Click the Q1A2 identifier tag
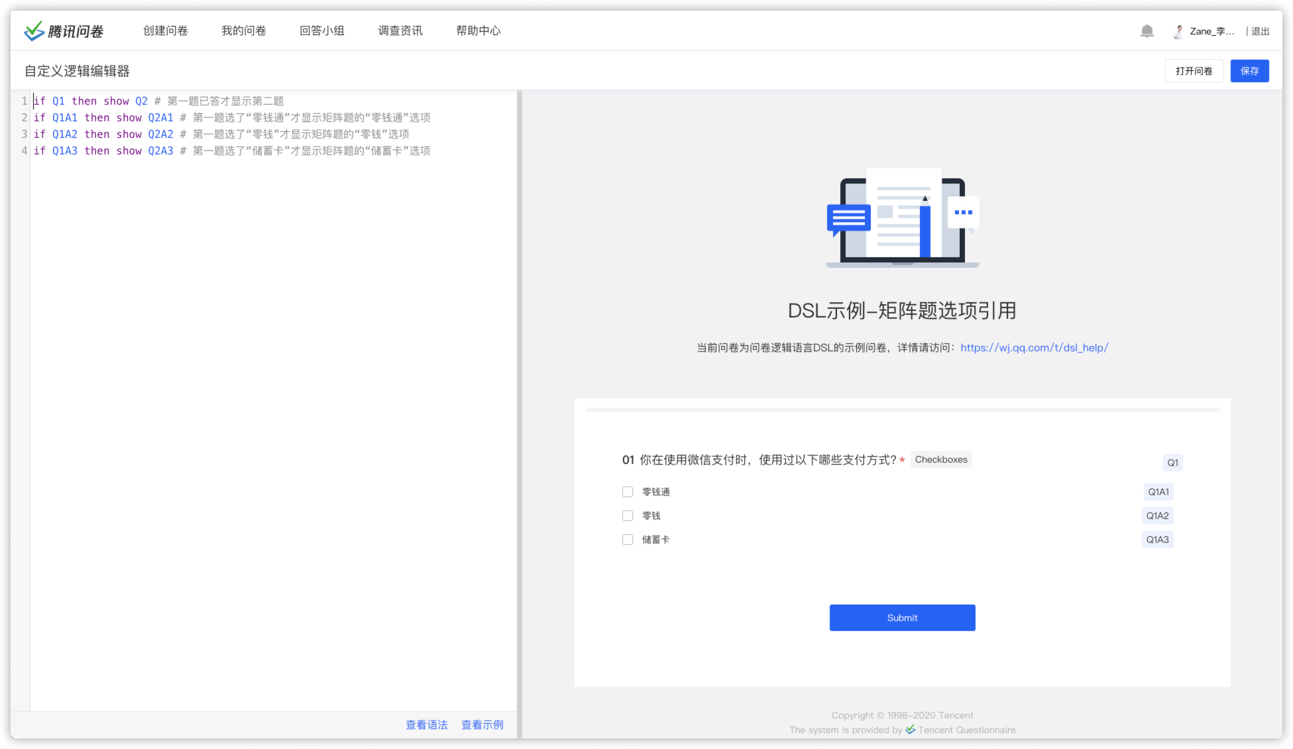This screenshot has width=1293, height=749. coord(1157,516)
